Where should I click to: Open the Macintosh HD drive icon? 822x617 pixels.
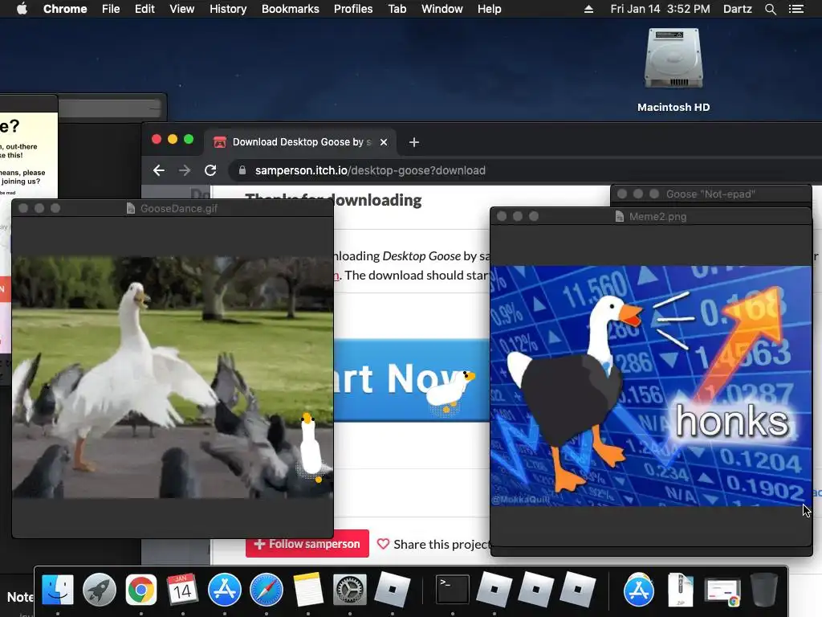pyautogui.click(x=673, y=59)
